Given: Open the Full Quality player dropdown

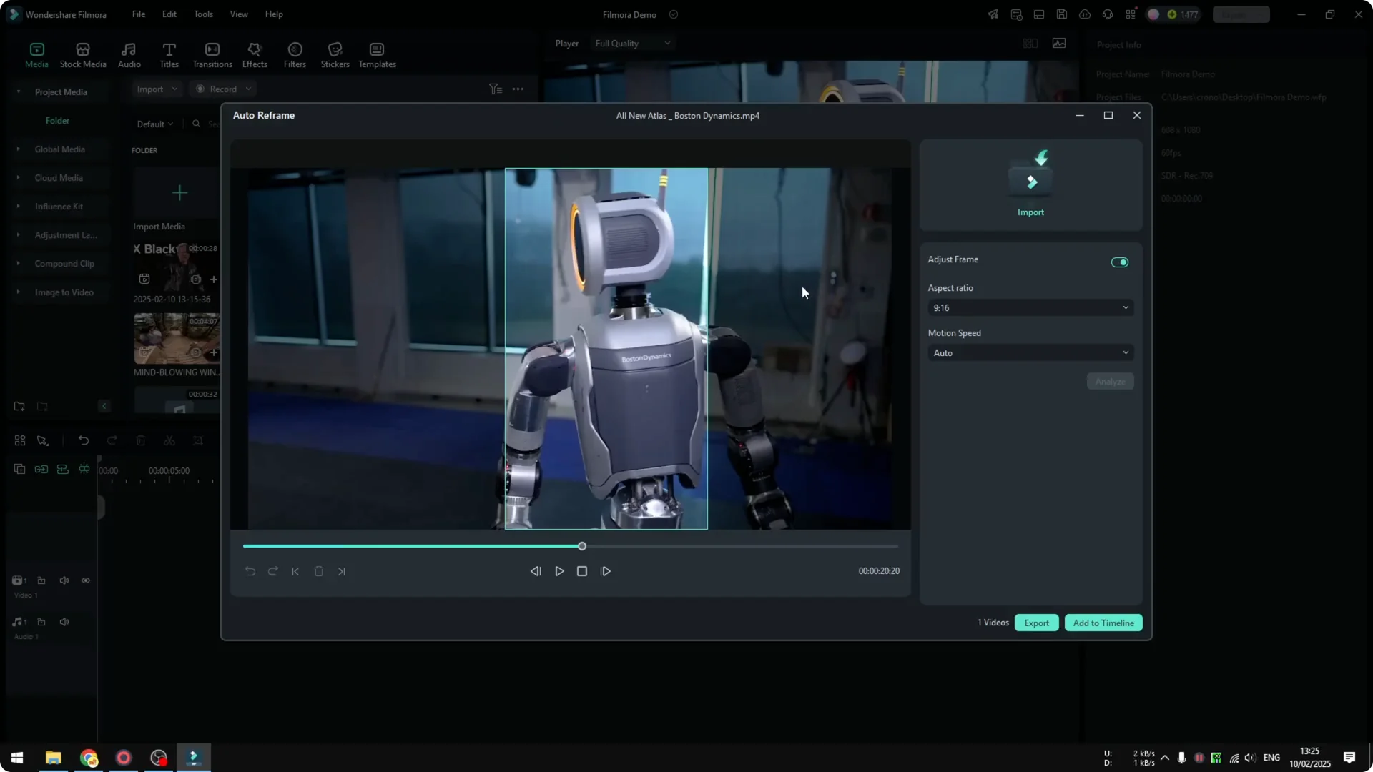Looking at the screenshot, I should [633, 44].
